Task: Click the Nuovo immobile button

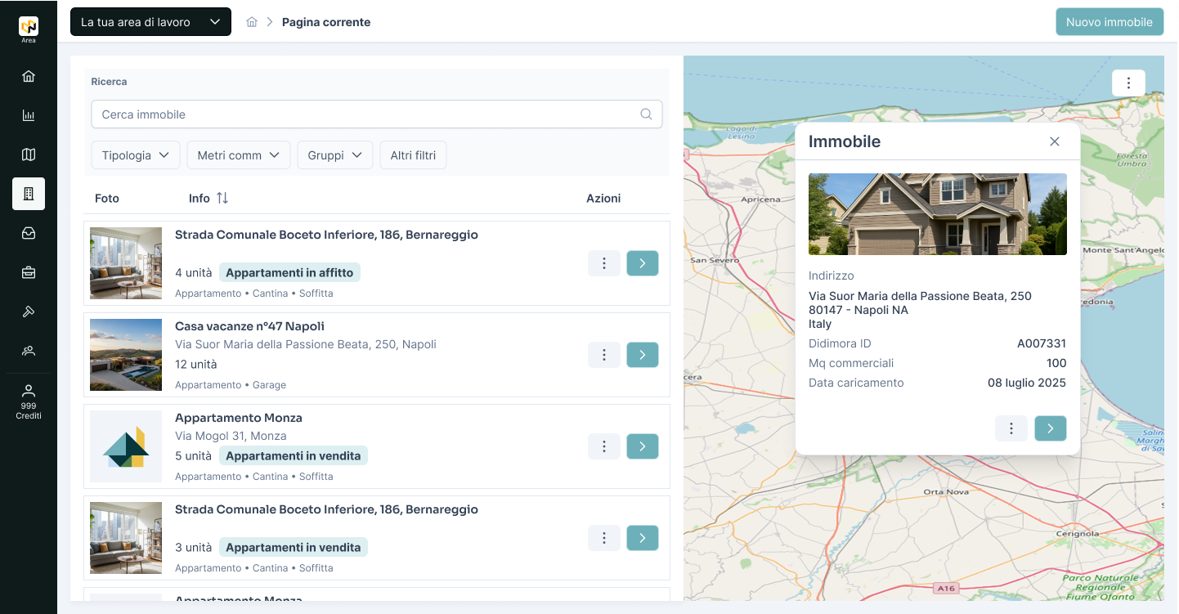Action: click(1110, 22)
